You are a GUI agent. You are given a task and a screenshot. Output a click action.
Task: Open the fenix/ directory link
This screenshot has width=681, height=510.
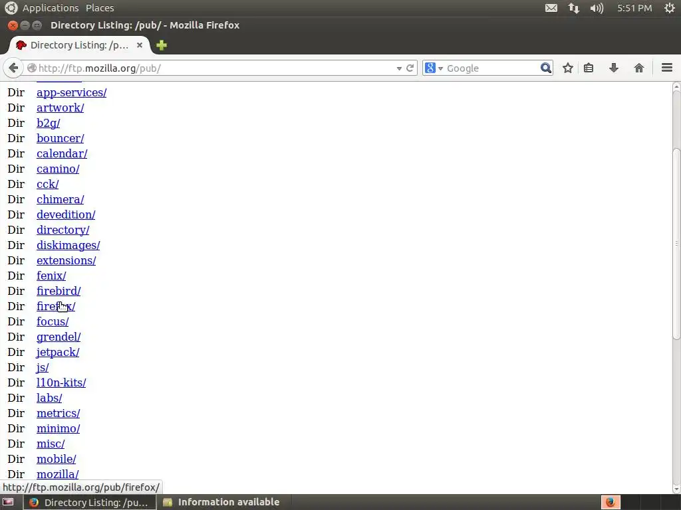tap(51, 276)
